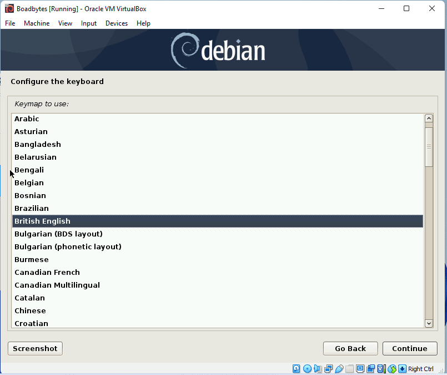Choose the Chinese keymap

(x=218, y=311)
